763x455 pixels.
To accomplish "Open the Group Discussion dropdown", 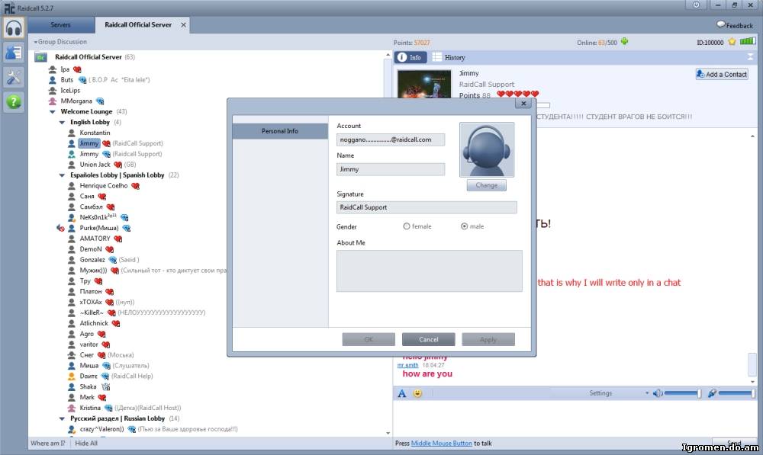I will (x=60, y=42).
